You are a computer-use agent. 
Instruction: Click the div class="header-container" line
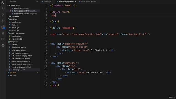[69, 44]
